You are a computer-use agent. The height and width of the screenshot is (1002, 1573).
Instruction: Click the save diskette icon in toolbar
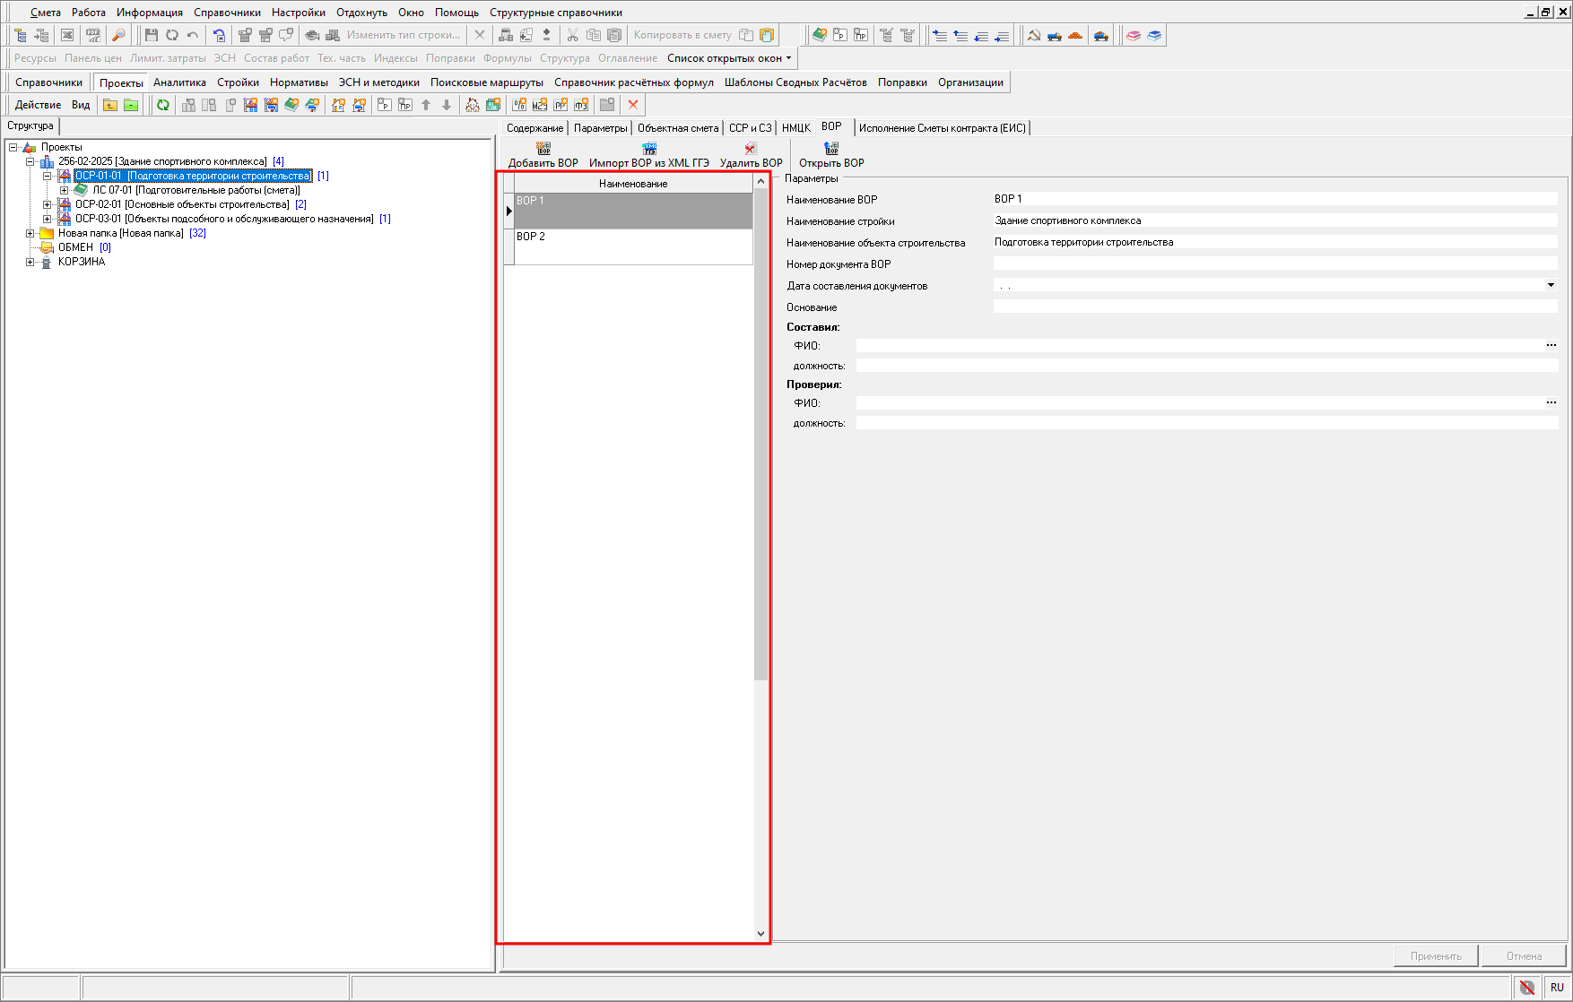tap(151, 35)
